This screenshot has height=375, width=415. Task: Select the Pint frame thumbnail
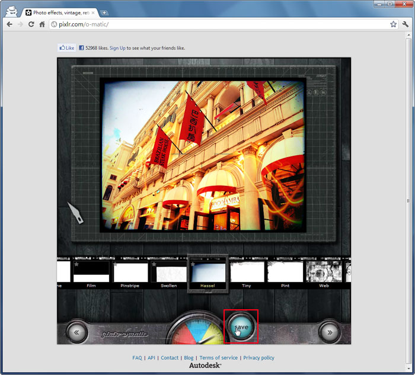[x=285, y=272]
